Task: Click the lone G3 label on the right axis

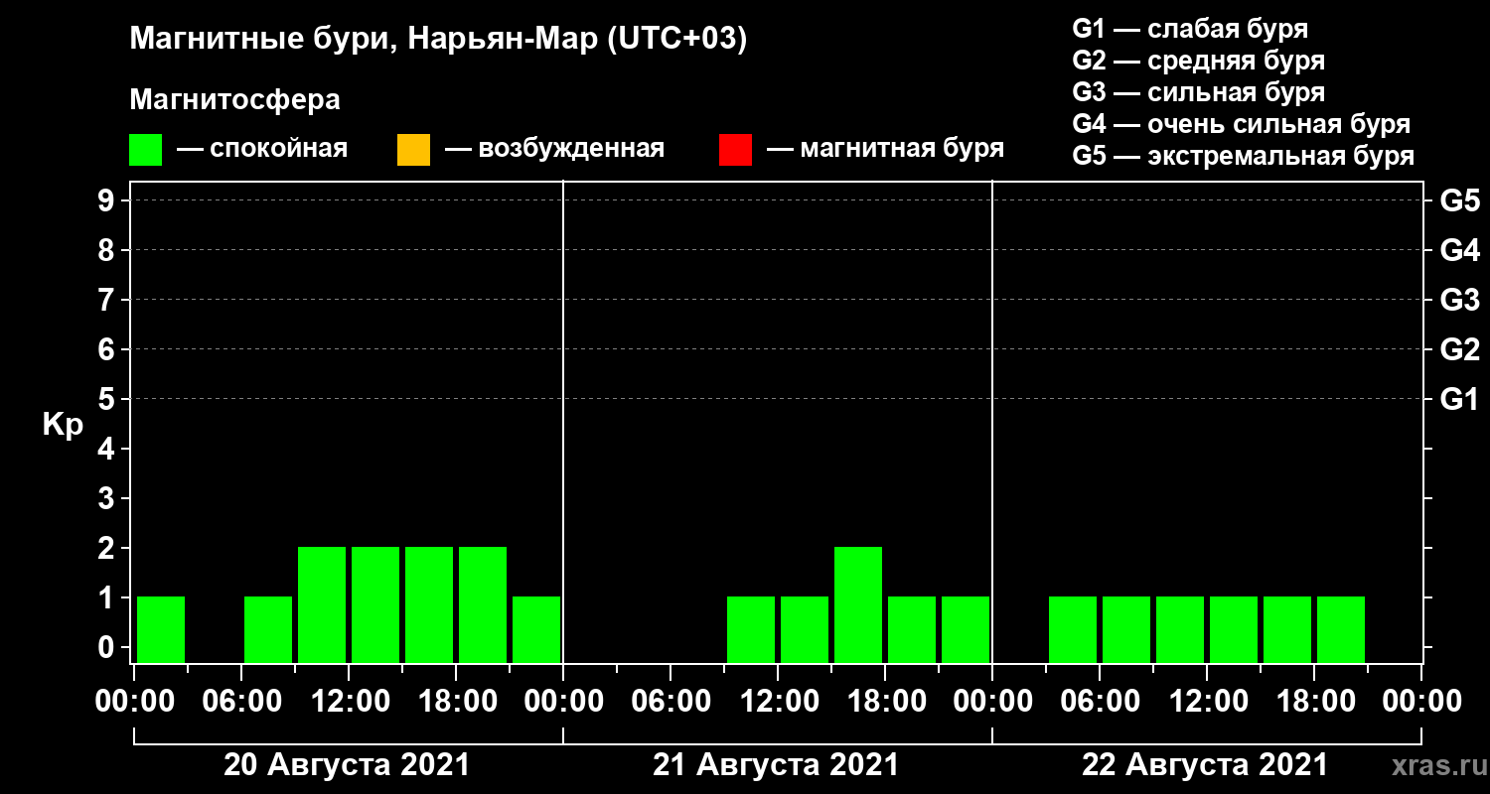Action: click(1459, 300)
